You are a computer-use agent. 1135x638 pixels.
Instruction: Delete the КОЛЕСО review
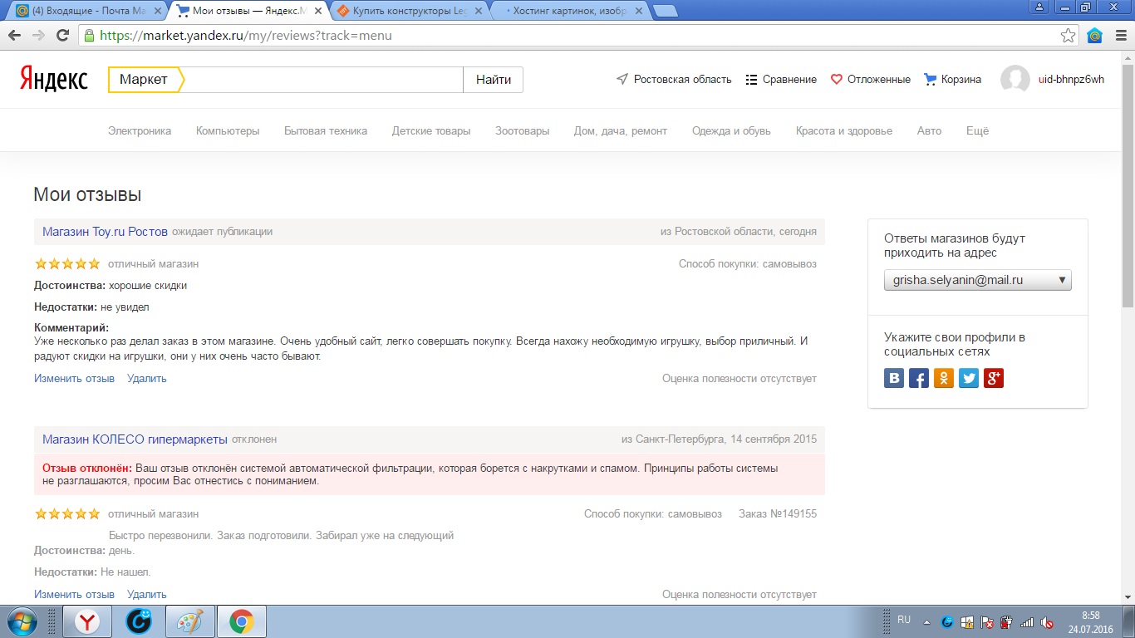147,595
